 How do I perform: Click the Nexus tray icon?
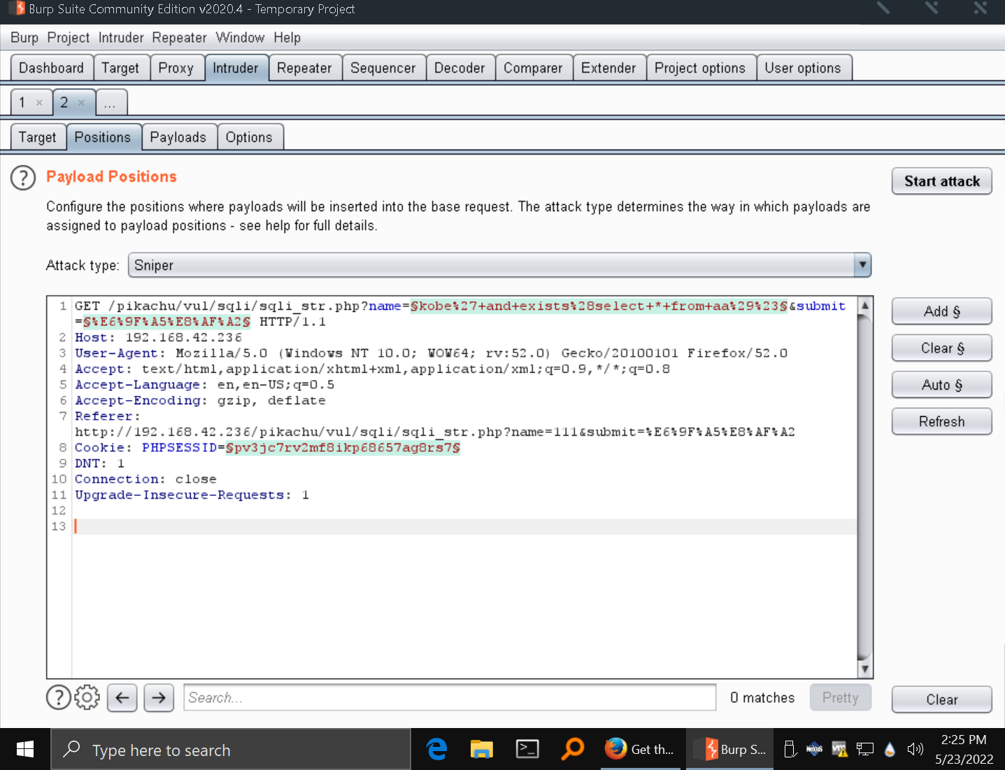click(x=815, y=750)
